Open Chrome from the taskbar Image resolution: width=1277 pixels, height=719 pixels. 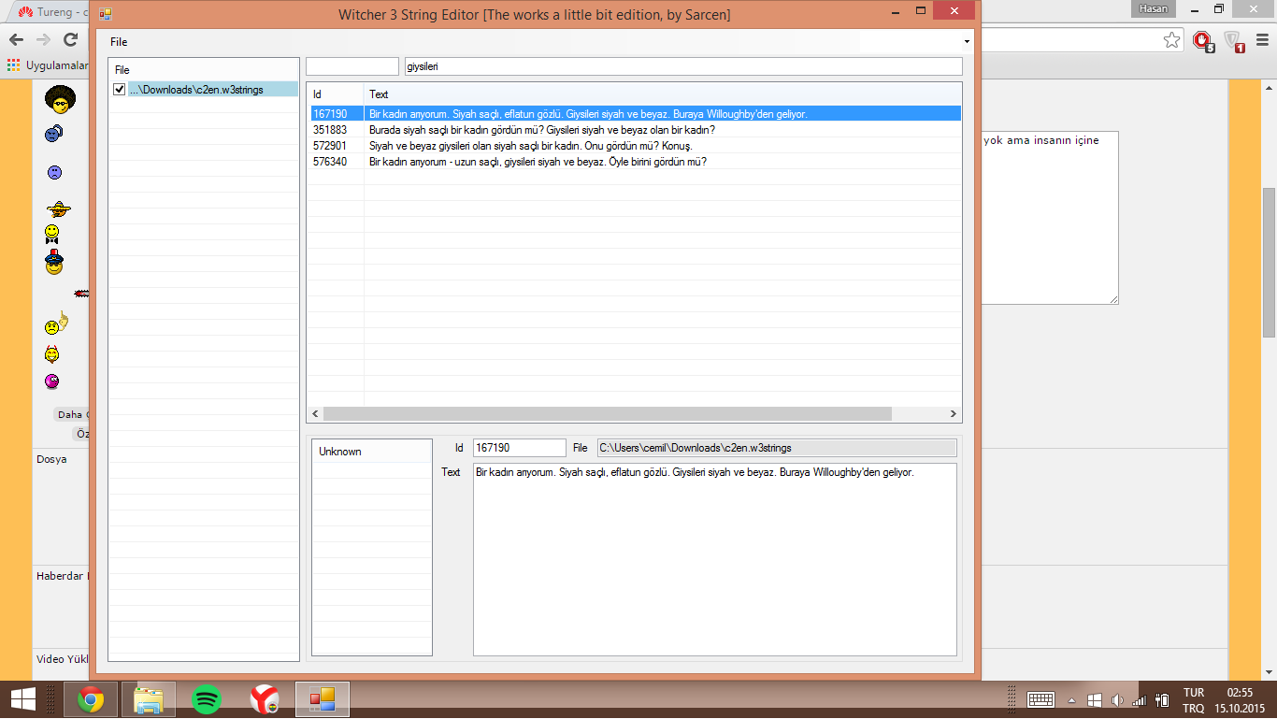[91, 699]
